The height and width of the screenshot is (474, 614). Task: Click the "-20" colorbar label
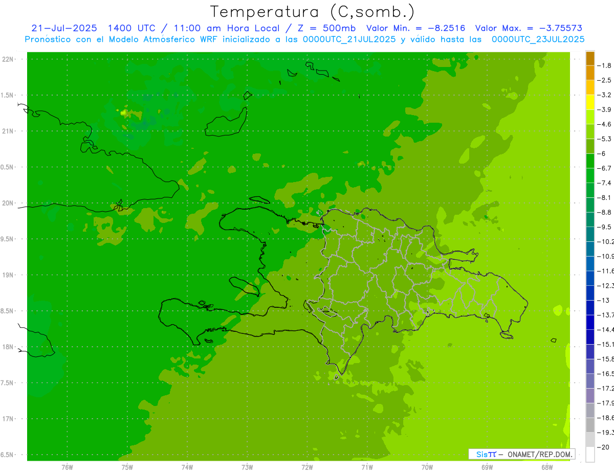coord(603,447)
